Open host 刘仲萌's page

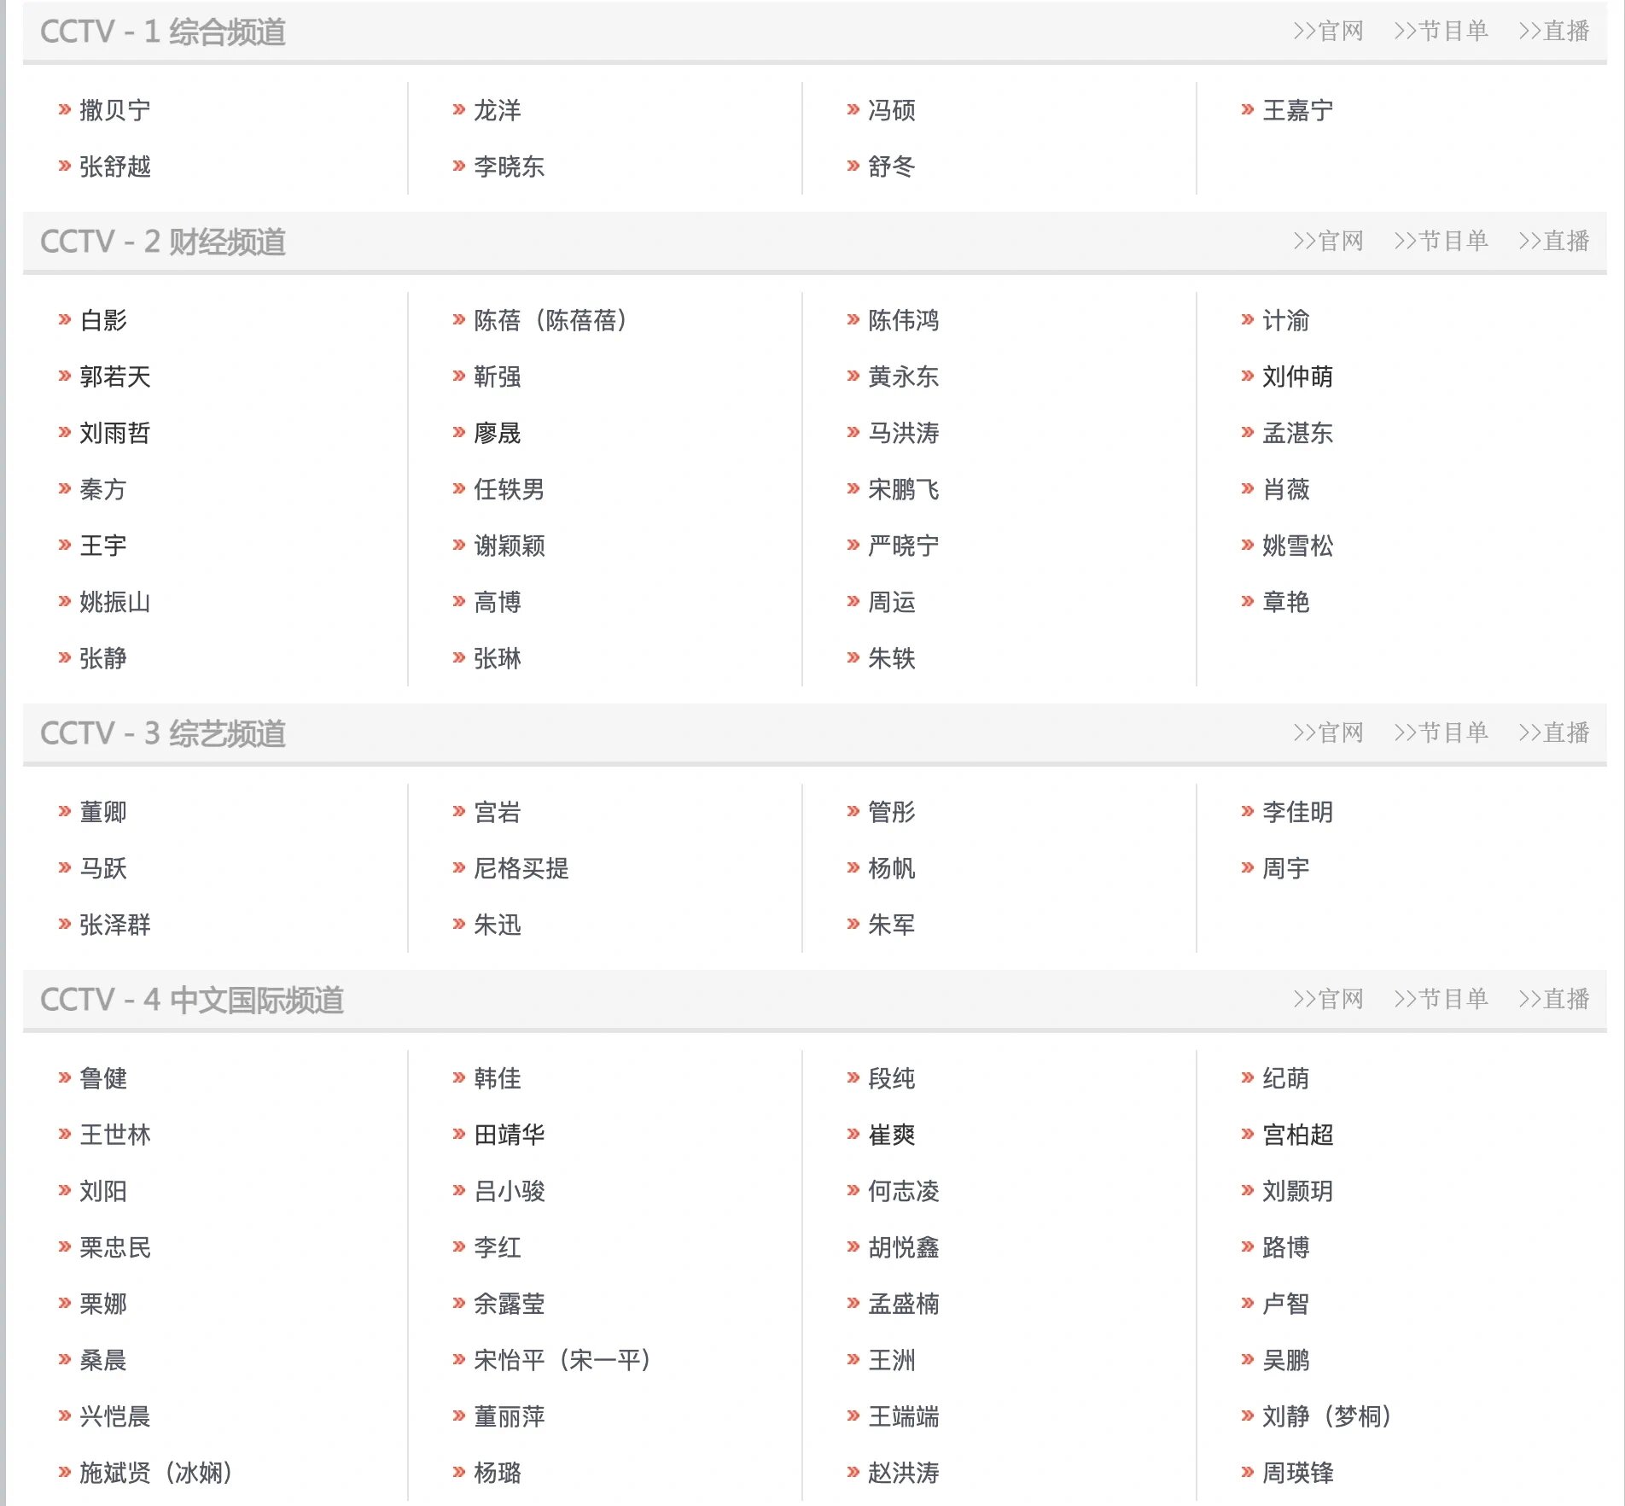[x=1298, y=376]
